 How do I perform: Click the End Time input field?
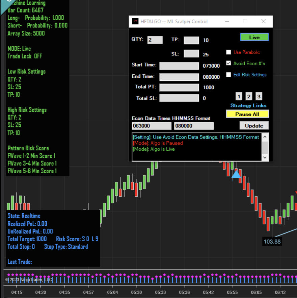(x=179, y=77)
